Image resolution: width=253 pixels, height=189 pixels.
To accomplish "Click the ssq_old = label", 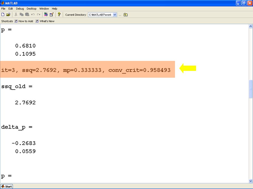I will (17, 87).
